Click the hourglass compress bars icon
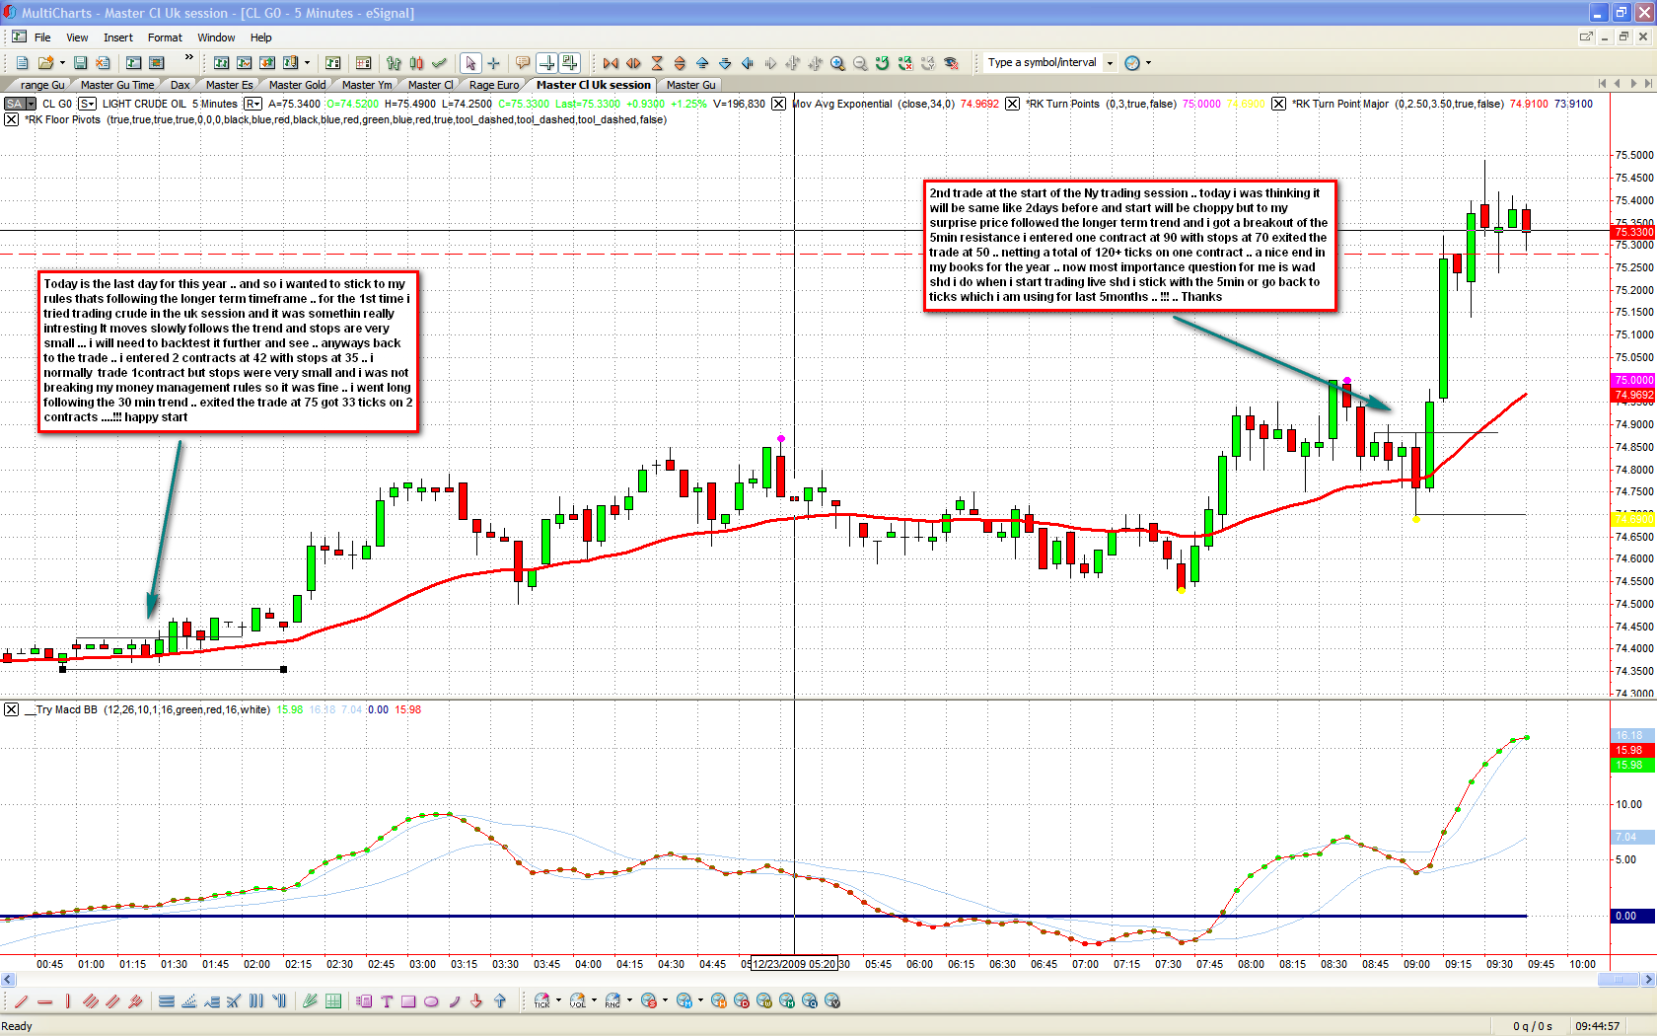Image resolution: width=1657 pixels, height=1036 pixels. (x=657, y=63)
